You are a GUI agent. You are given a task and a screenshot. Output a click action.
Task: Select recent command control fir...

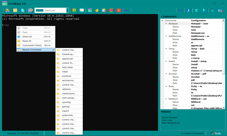pyautogui.click(x=69, y=63)
